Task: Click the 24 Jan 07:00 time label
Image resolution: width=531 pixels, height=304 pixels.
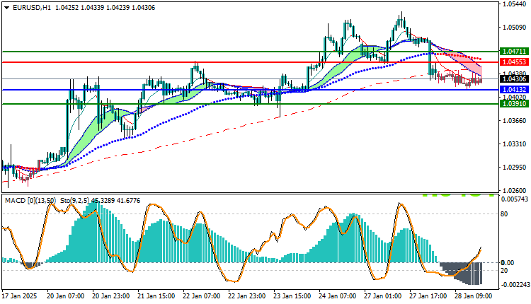Action: pyautogui.click(x=338, y=296)
